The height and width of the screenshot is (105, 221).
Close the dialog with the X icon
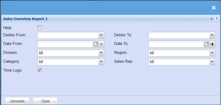pos(214,8)
